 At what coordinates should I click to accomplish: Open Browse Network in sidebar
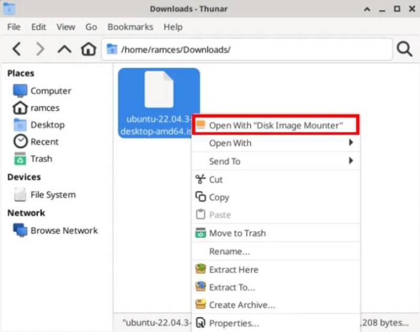(x=64, y=231)
